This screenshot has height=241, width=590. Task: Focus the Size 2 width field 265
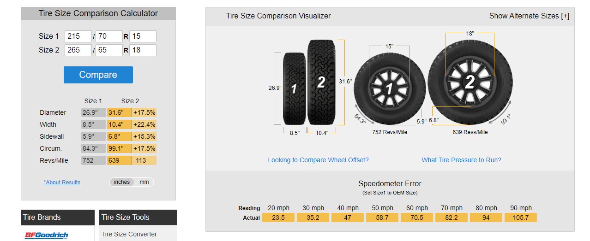click(x=78, y=50)
